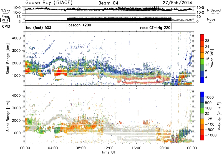This screenshot has width=222, height=154.
Task: Click the 'icescan 1200' annotation
Action: (x=79, y=25)
